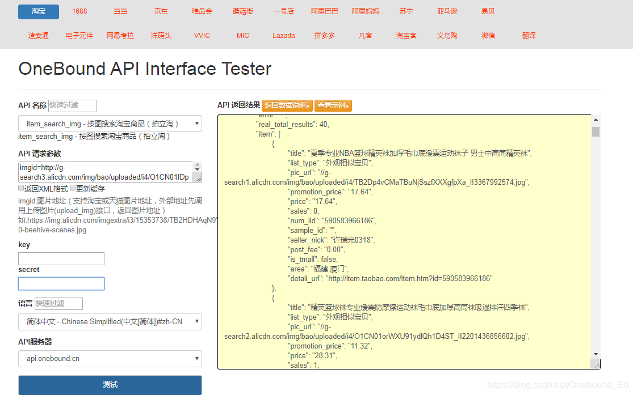This screenshot has height=395, width=633.
Task: Open the item_search_img API name dropdown
Action: [x=110, y=124]
